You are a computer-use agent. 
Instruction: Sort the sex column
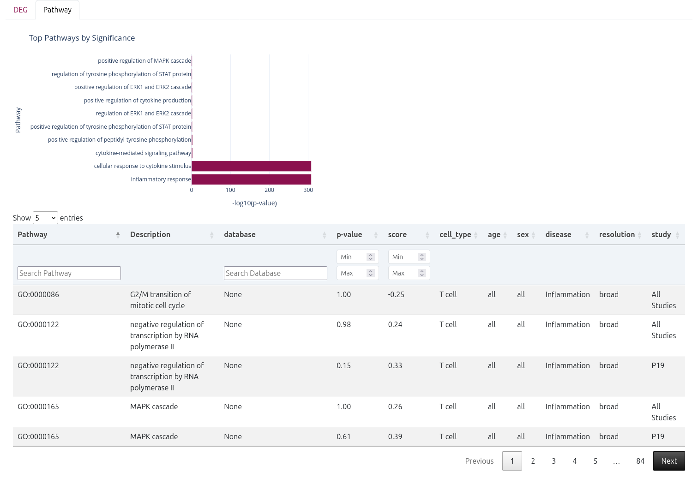[533, 234]
